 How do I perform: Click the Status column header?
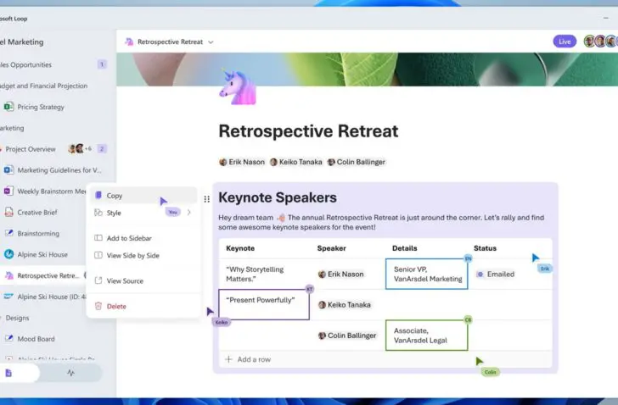(x=485, y=248)
